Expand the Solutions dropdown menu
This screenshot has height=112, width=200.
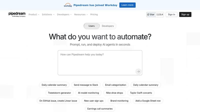tap(48, 14)
